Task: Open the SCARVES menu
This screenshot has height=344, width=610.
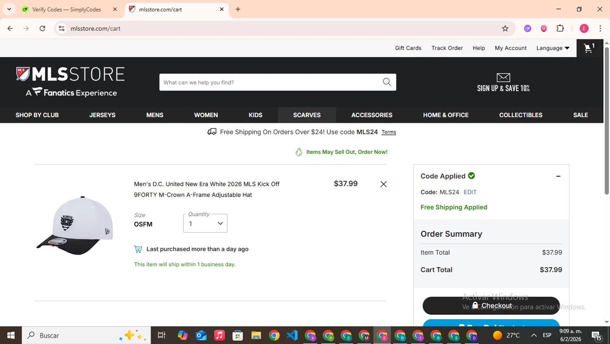Action: 307,115
